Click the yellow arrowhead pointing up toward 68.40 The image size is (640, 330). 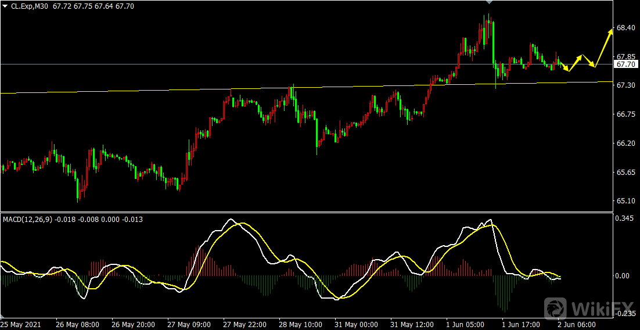[610, 32]
